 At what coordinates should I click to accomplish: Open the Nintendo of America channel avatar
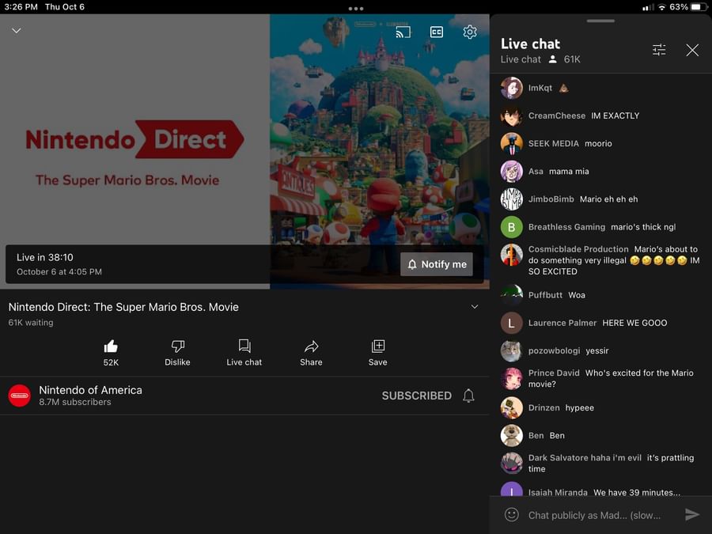coord(20,396)
